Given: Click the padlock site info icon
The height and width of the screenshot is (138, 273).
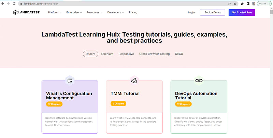Looking at the screenshot, I should click(21, 4).
